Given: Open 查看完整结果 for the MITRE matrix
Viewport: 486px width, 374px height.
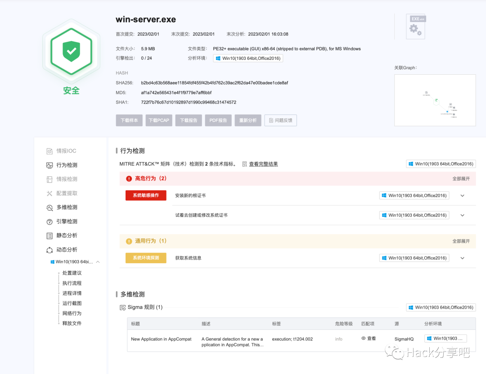Looking at the screenshot, I should 263,163.
